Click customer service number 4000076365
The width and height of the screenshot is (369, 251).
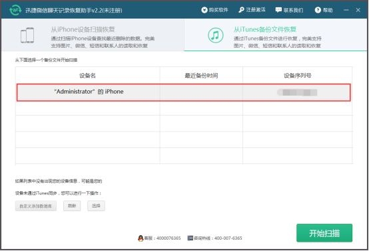click(x=169, y=238)
